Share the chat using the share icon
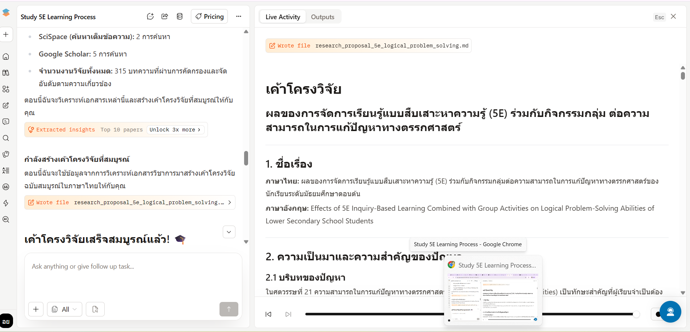 [165, 16]
